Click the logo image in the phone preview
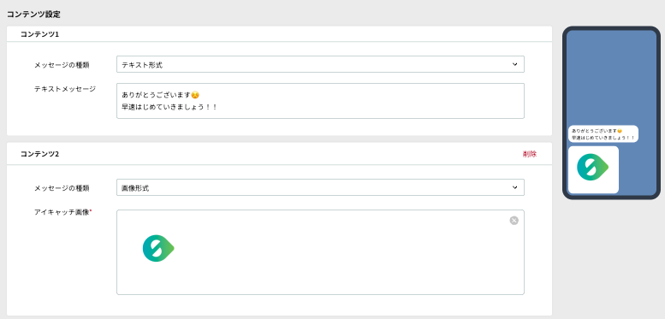The height and width of the screenshot is (319, 665). (592, 168)
